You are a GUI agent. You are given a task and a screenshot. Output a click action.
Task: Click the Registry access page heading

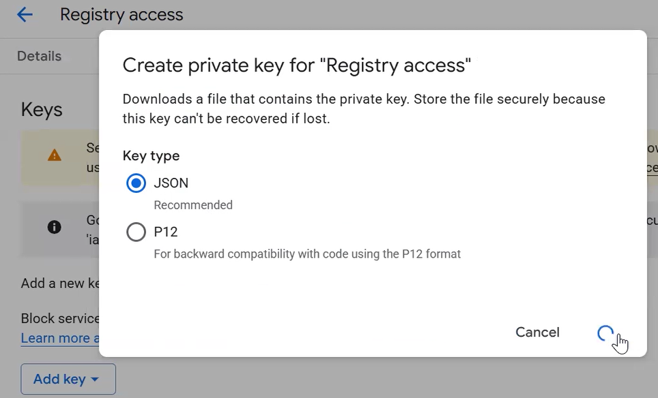(121, 14)
